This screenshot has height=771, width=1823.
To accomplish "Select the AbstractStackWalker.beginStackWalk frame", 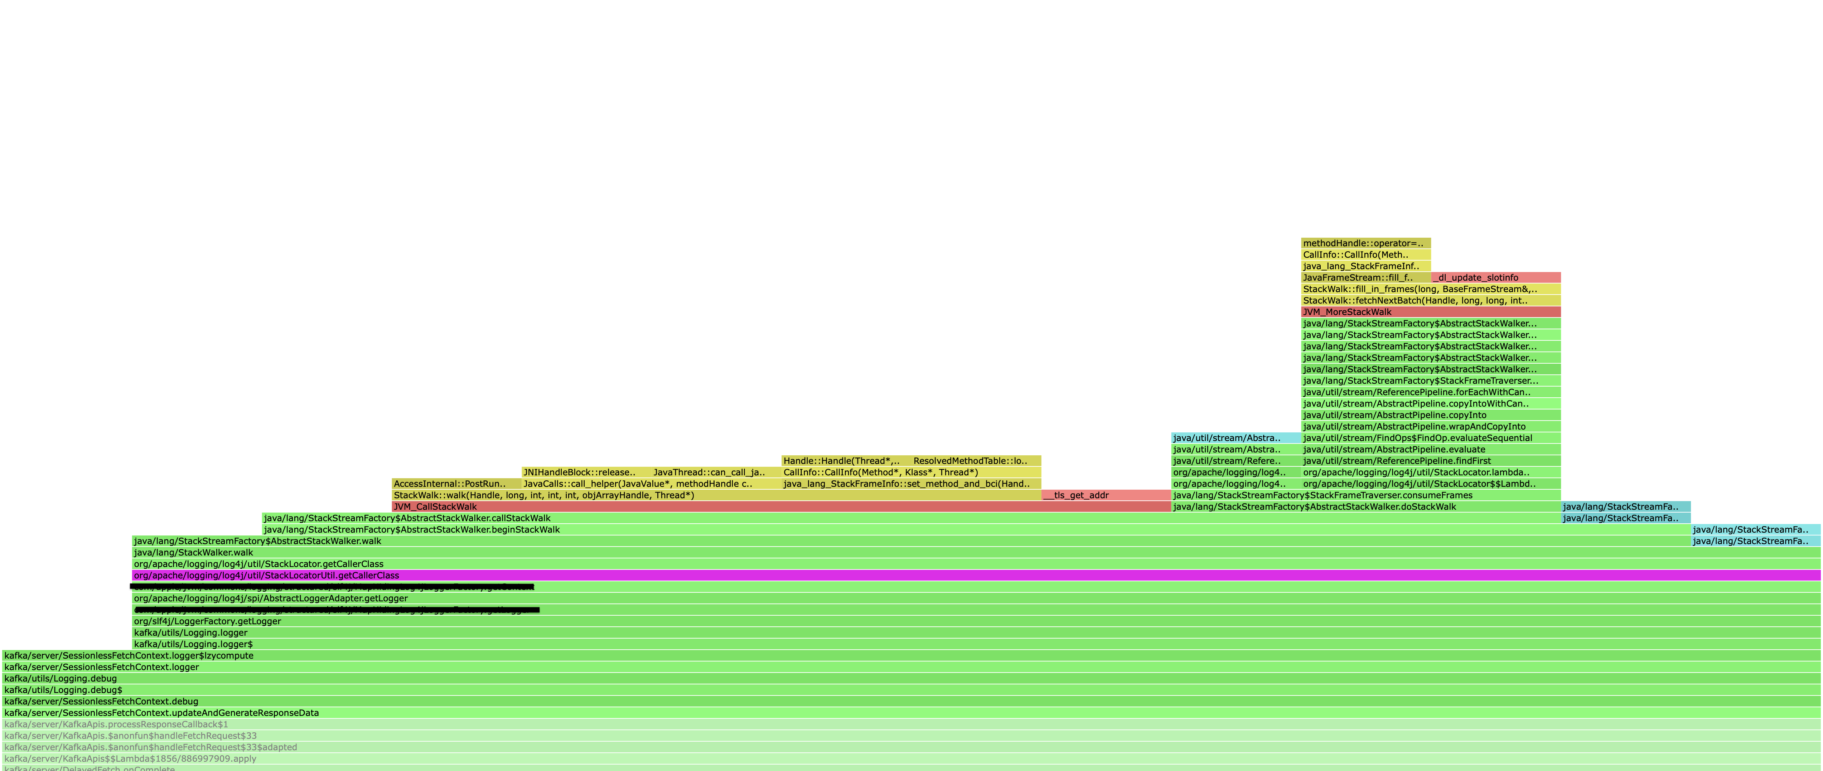I will tap(977, 529).
